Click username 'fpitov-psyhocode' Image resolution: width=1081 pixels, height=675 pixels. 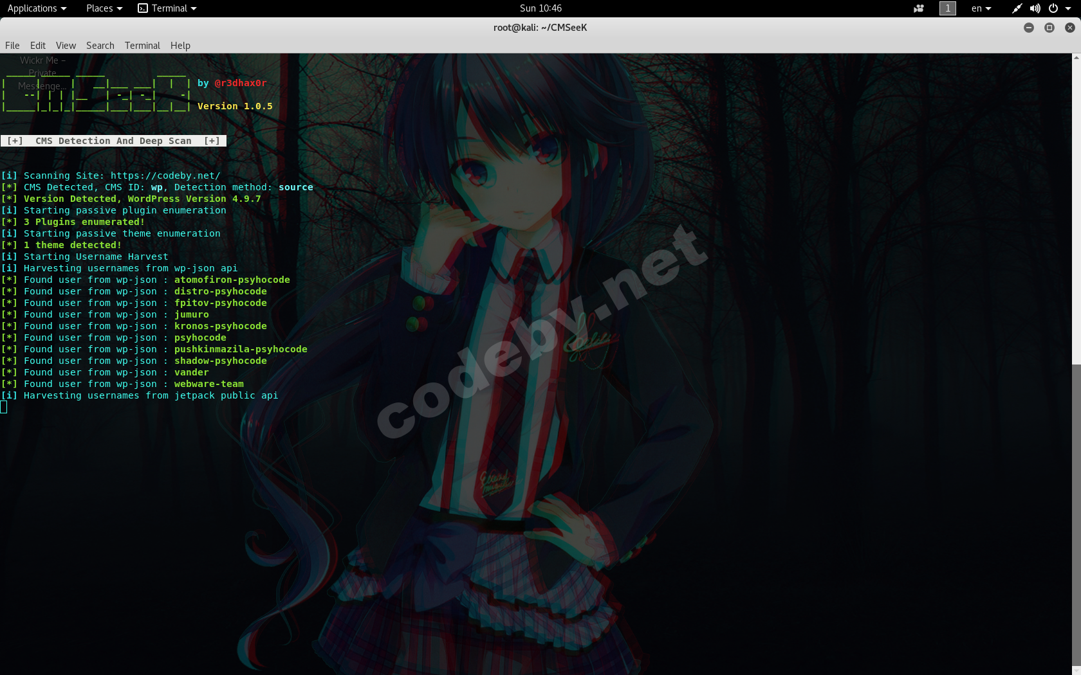(221, 303)
